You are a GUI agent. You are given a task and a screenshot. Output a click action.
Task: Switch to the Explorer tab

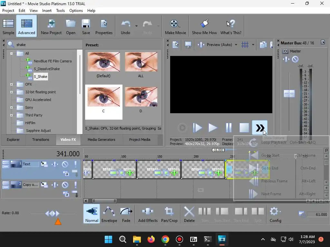(13, 140)
